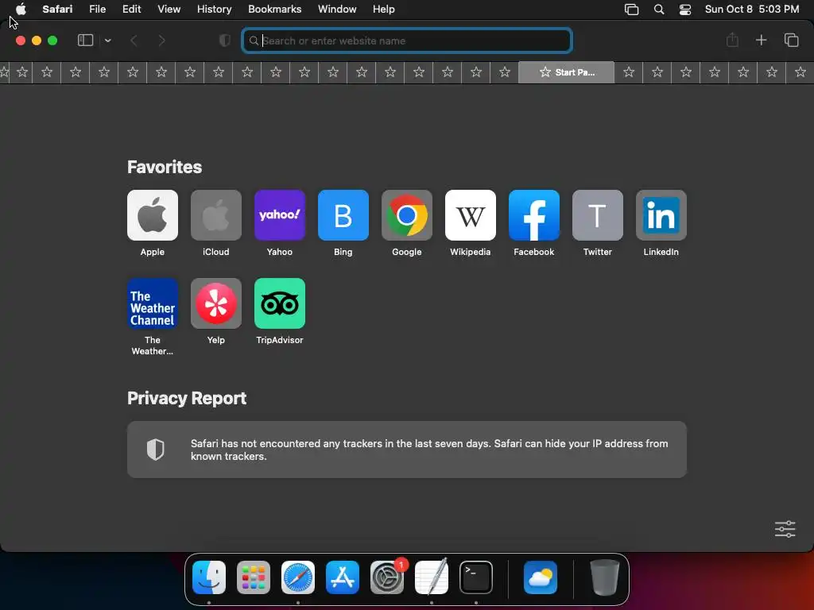Open Launchpad from the Dock
The image size is (814, 610).
[254, 577]
